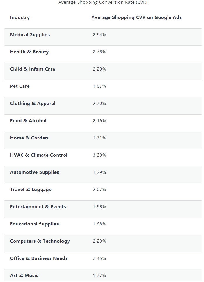Image resolution: width=204 pixels, height=282 pixels.
Task: Select the Pet Care row
Action: click(103, 89)
